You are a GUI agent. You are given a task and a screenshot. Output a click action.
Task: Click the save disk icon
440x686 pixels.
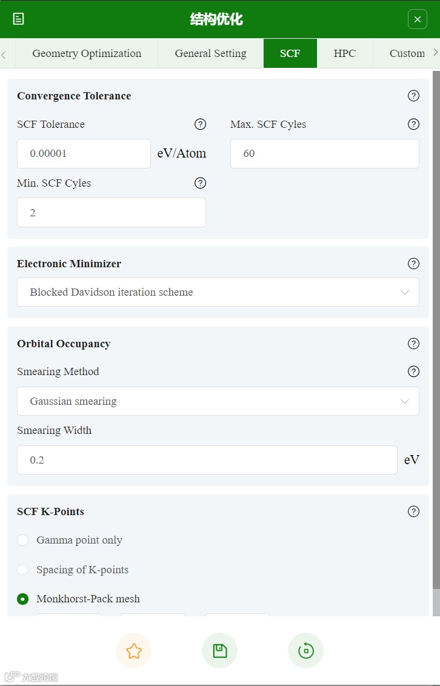point(219,651)
